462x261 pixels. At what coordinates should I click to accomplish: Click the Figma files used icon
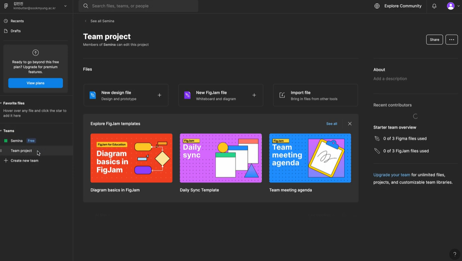click(x=377, y=139)
